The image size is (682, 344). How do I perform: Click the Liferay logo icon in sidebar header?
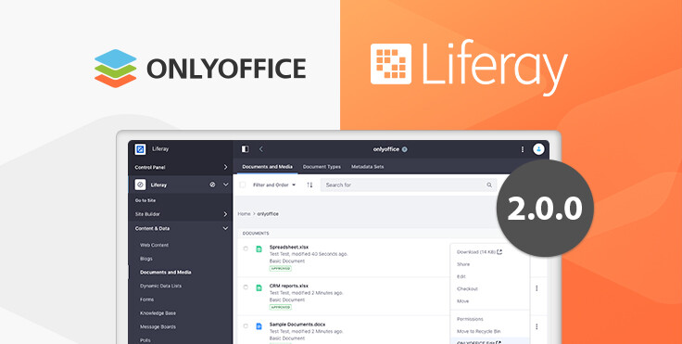coord(140,149)
